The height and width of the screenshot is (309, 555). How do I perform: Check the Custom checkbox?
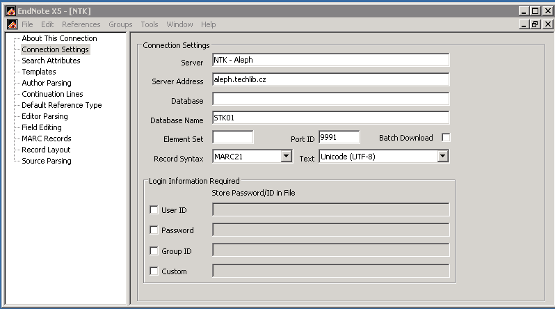[x=154, y=271]
